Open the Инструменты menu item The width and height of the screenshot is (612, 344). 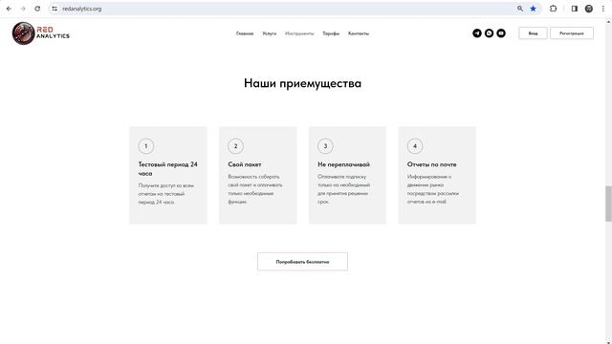(299, 33)
